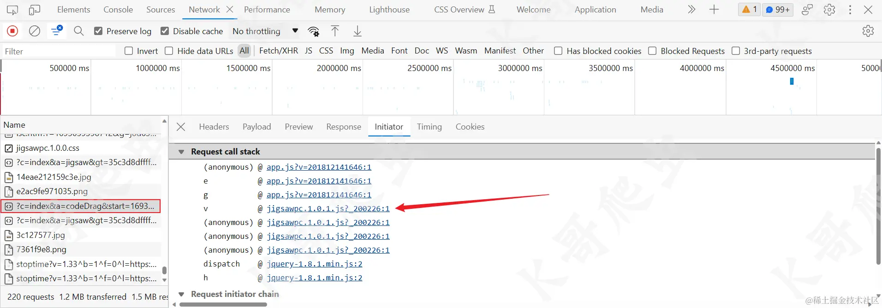Switch to the Console panel
This screenshot has width=882, height=308.
coord(118,10)
